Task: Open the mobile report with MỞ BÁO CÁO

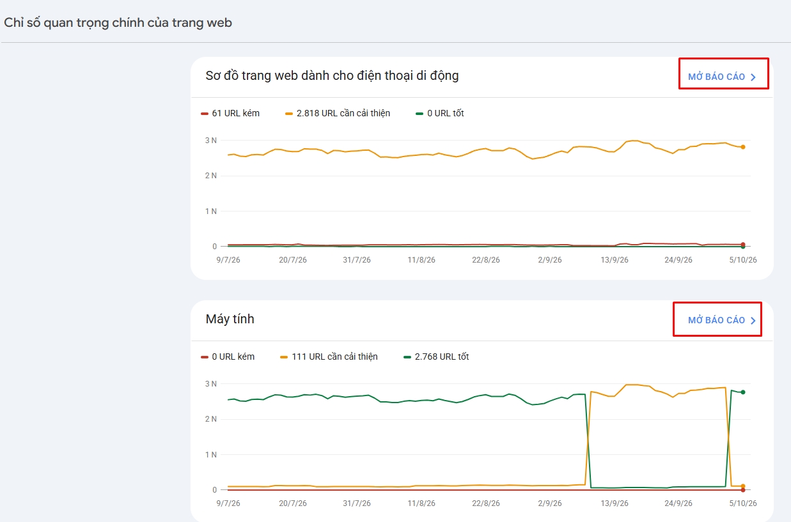Action: click(722, 77)
